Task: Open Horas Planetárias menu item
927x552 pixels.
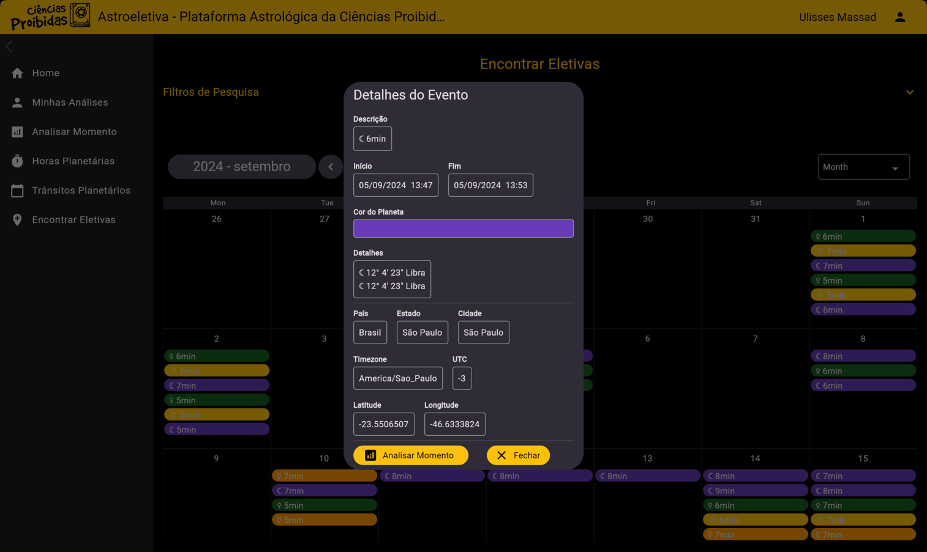Action: 73,161
